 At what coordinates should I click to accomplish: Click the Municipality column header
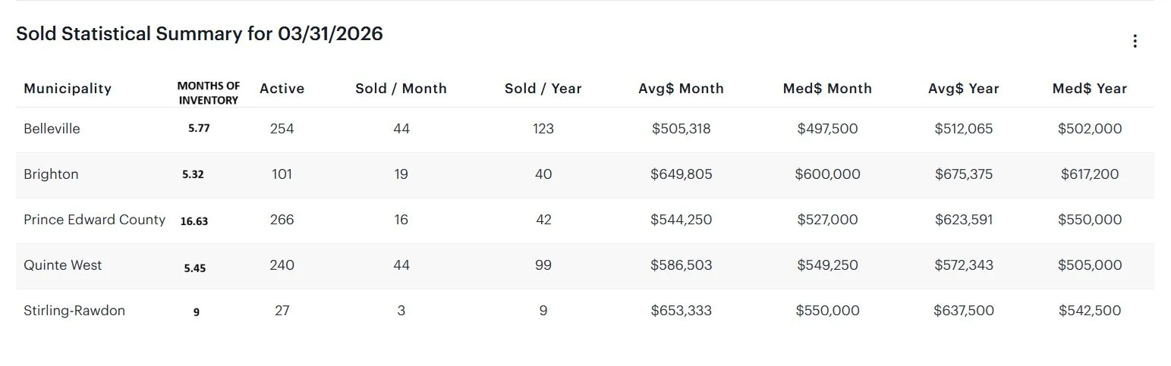click(68, 89)
